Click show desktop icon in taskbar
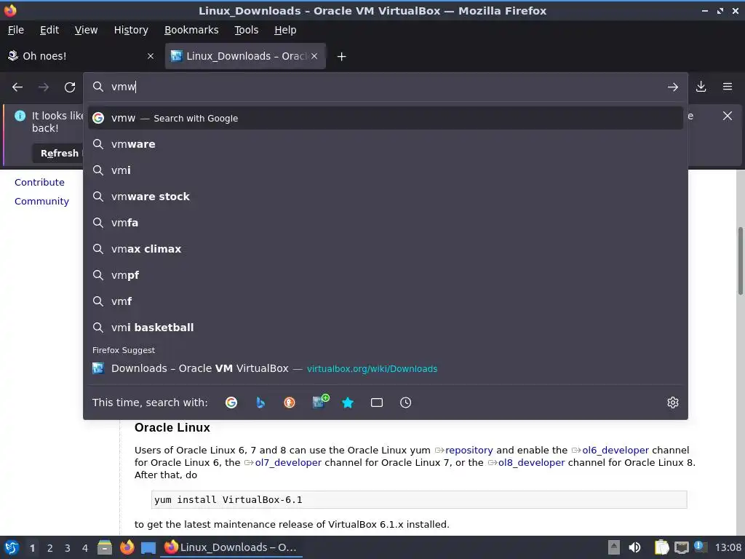The height and width of the screenshot is (559, 745). (x=148, y=548)
